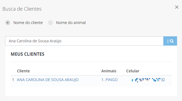Click the "Nome do animal" label text
The width and height of the screenshot is (182, 101).
(x=71, y=23)
